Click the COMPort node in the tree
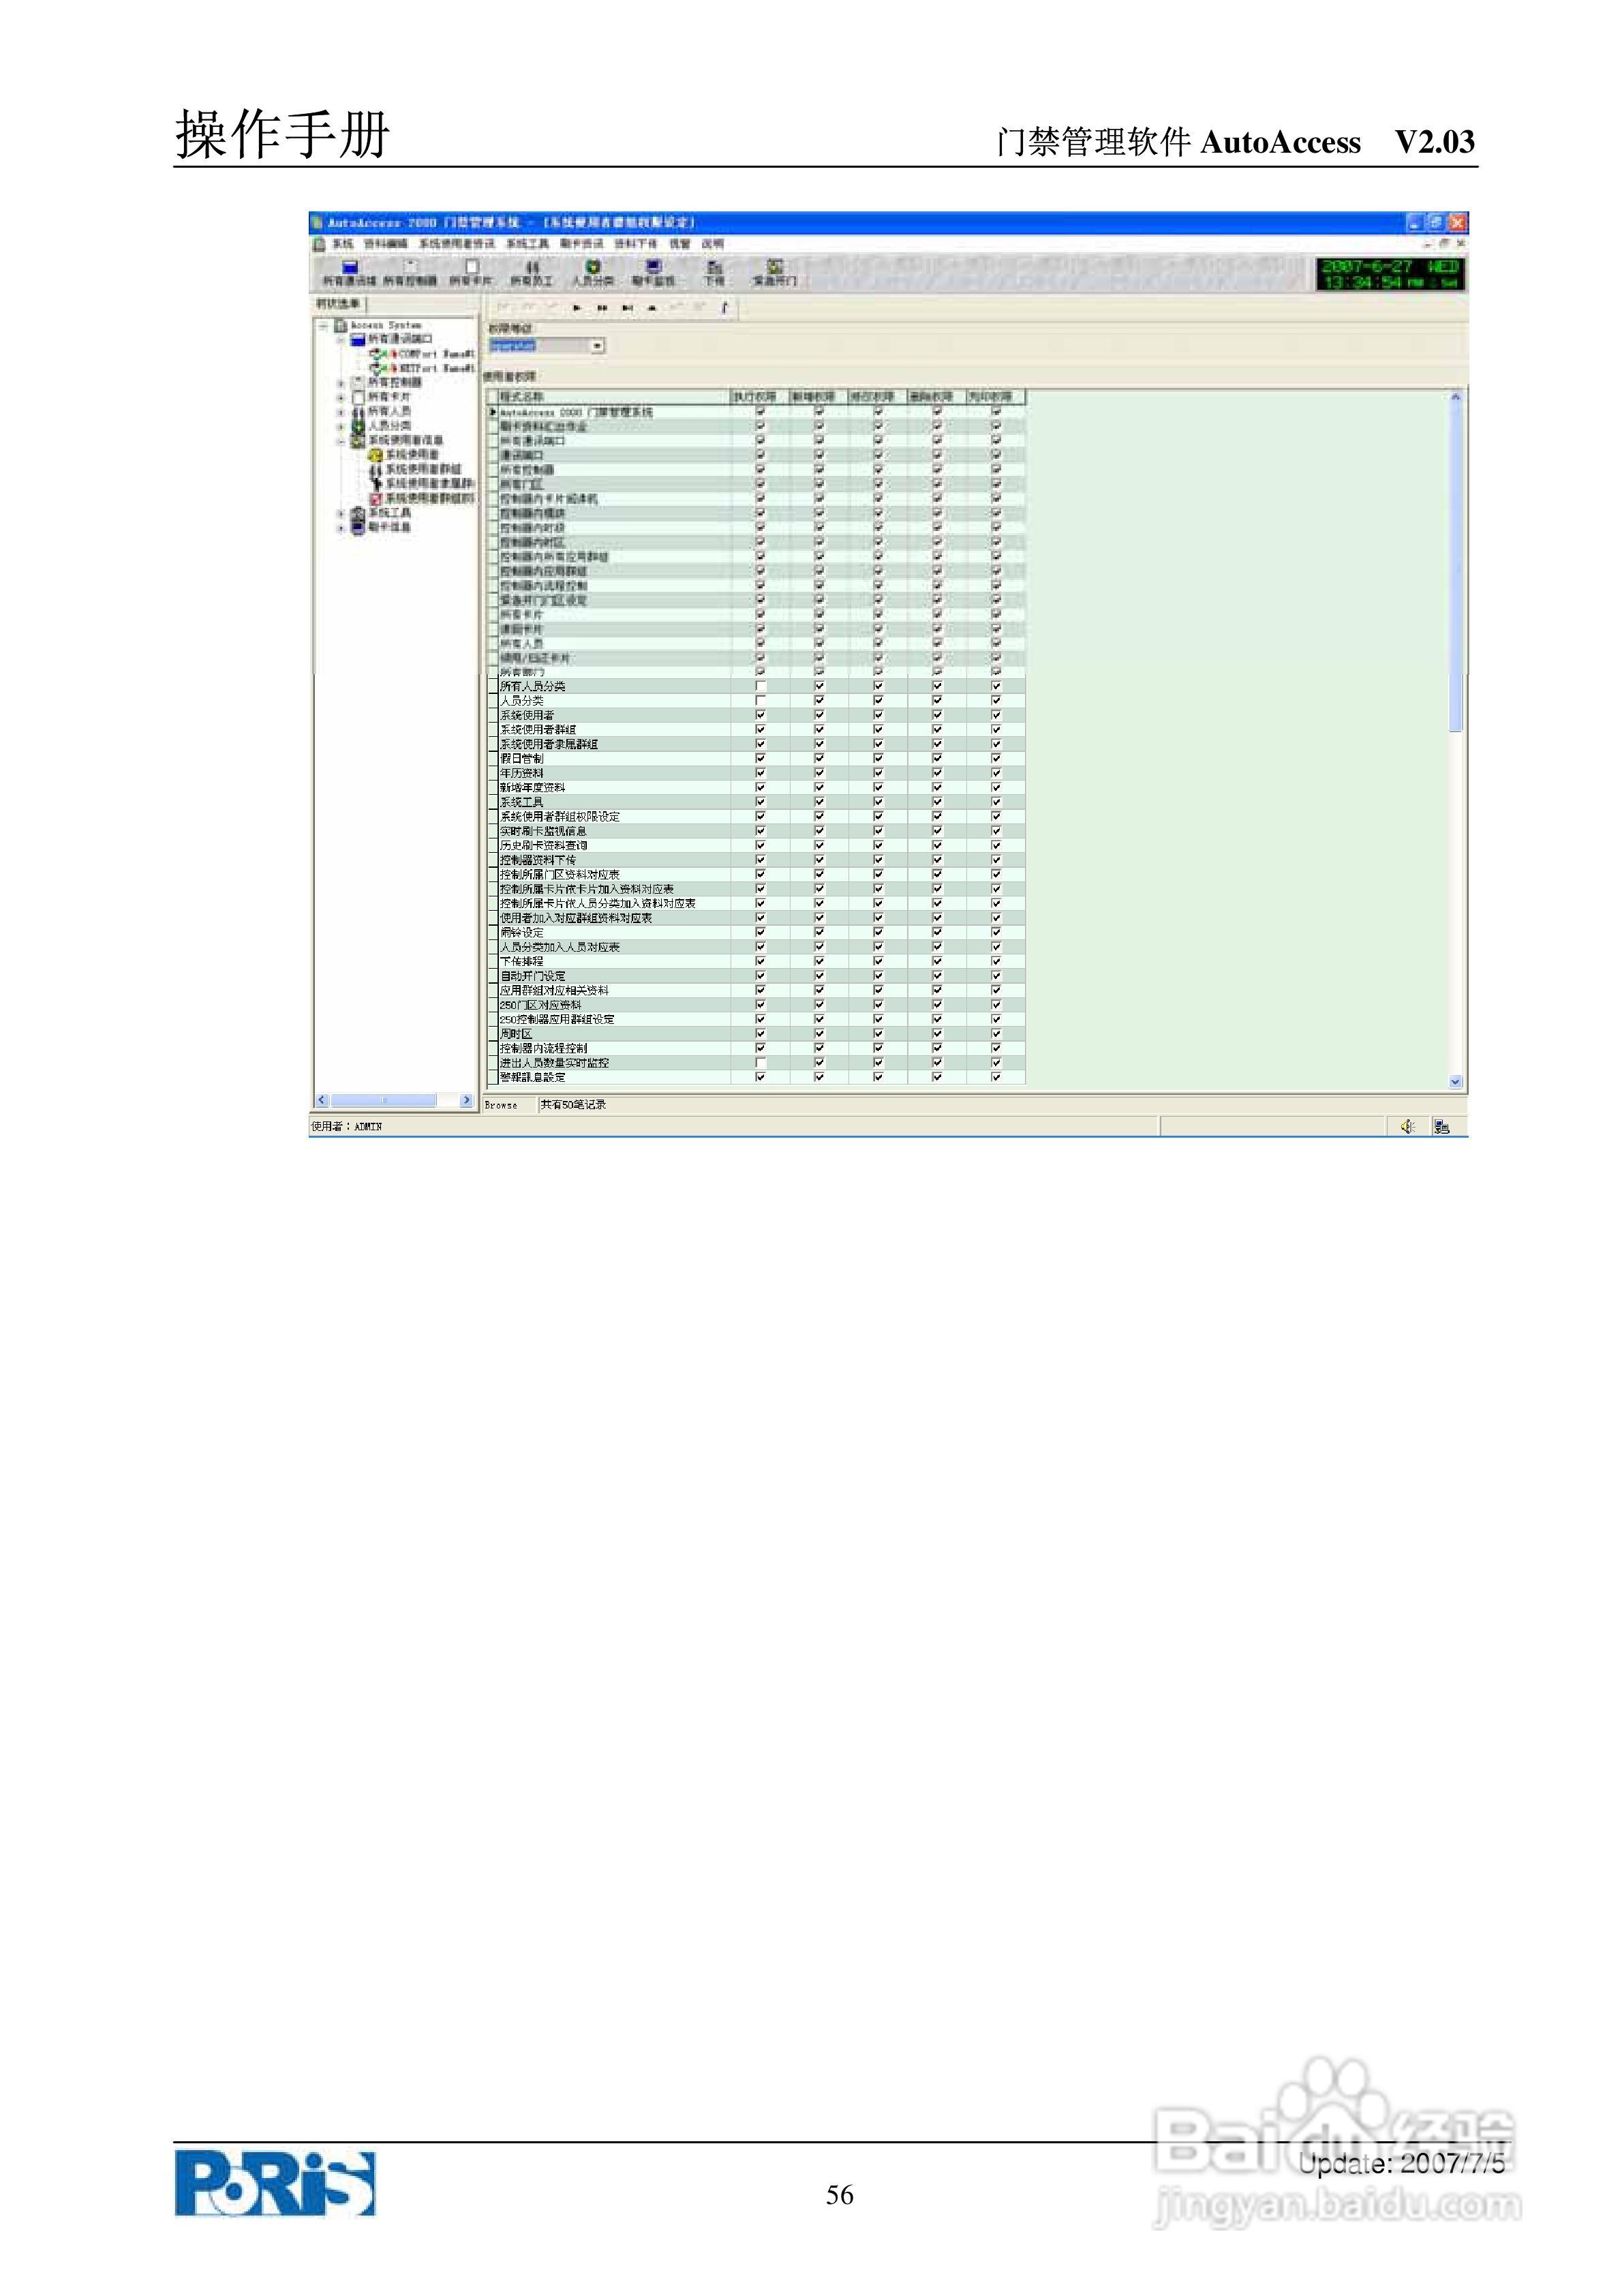1622x2296 pixels. click(x=421, y=354)
